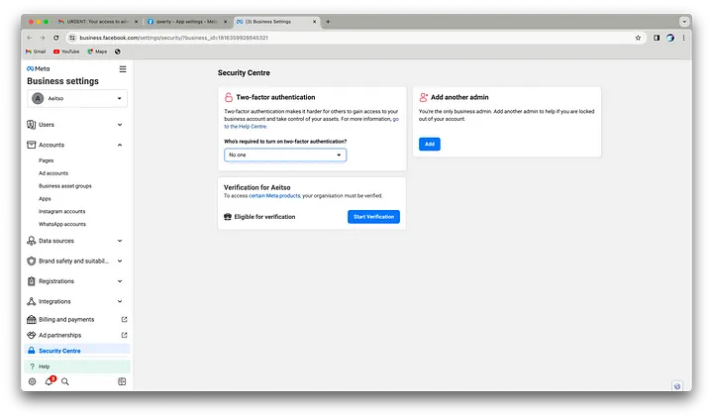Click the Add another admin person icon
Viewport: 713px width, 419px height.
pos(424,97)
